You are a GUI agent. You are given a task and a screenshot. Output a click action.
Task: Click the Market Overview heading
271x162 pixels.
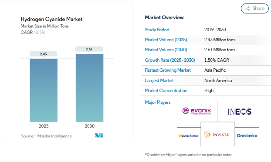click(164, 17)
